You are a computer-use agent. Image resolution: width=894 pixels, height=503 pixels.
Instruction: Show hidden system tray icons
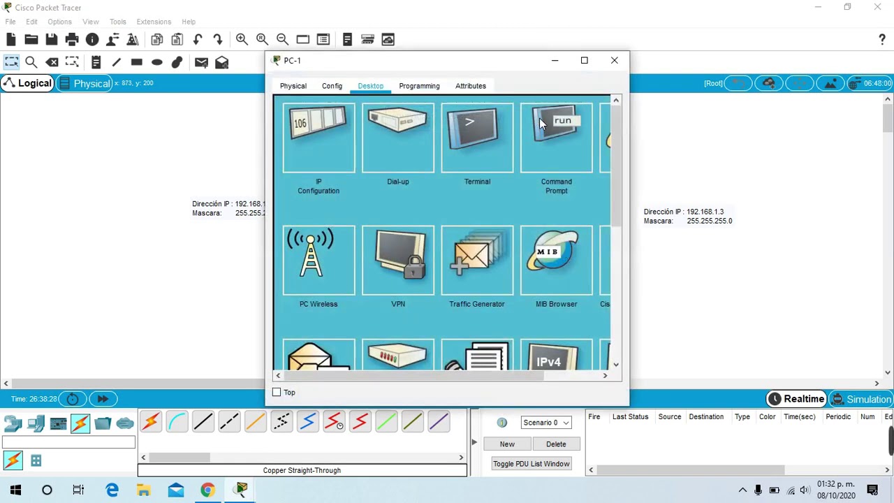[742, 490]
